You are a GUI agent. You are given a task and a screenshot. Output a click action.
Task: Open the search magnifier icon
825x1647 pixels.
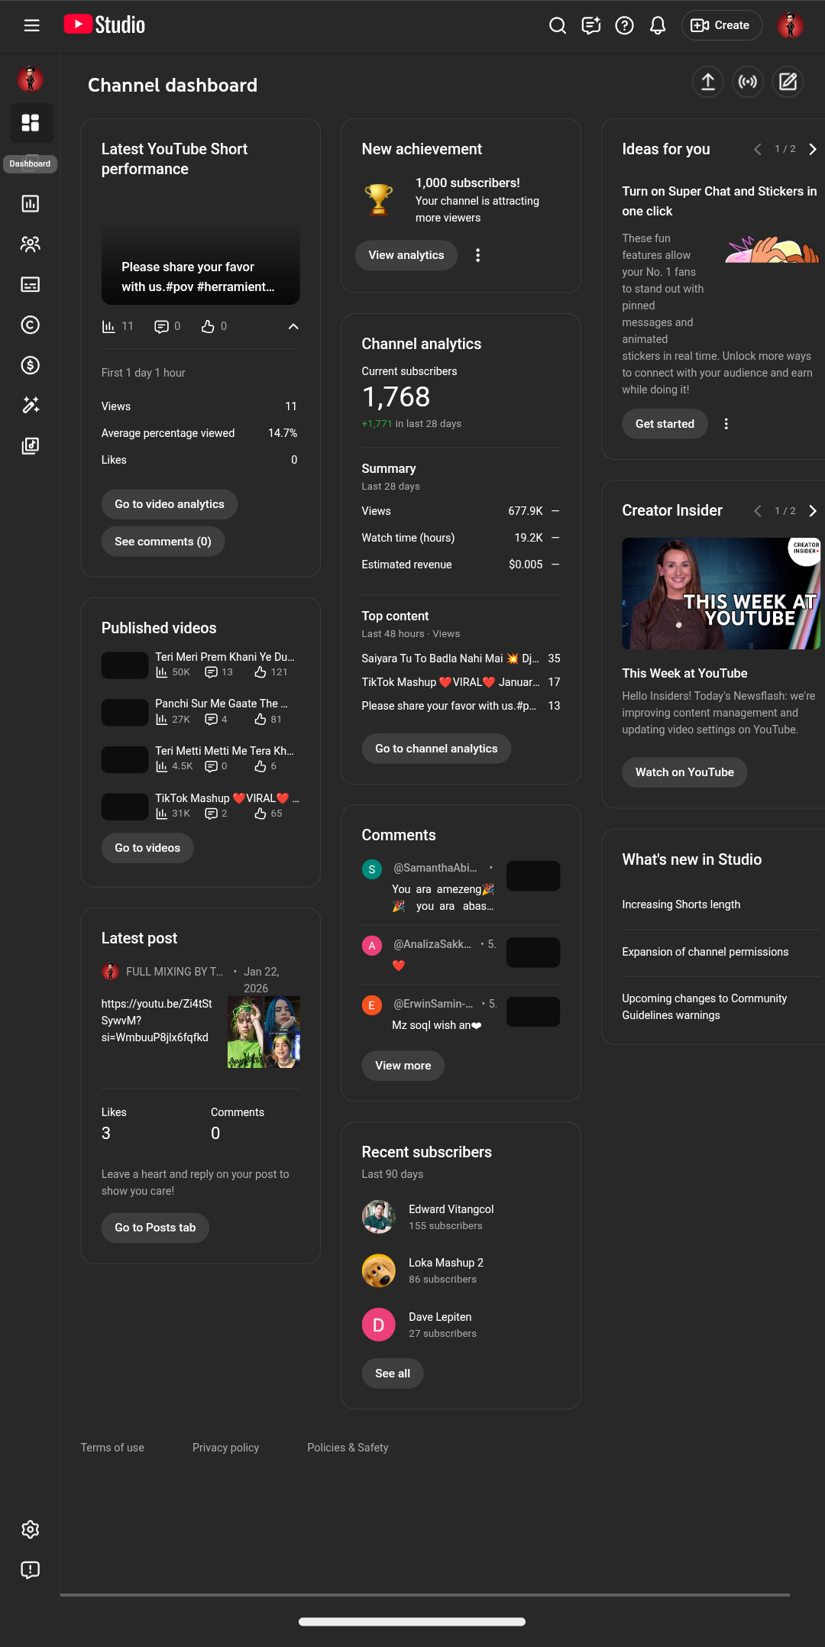click(558, 25)
